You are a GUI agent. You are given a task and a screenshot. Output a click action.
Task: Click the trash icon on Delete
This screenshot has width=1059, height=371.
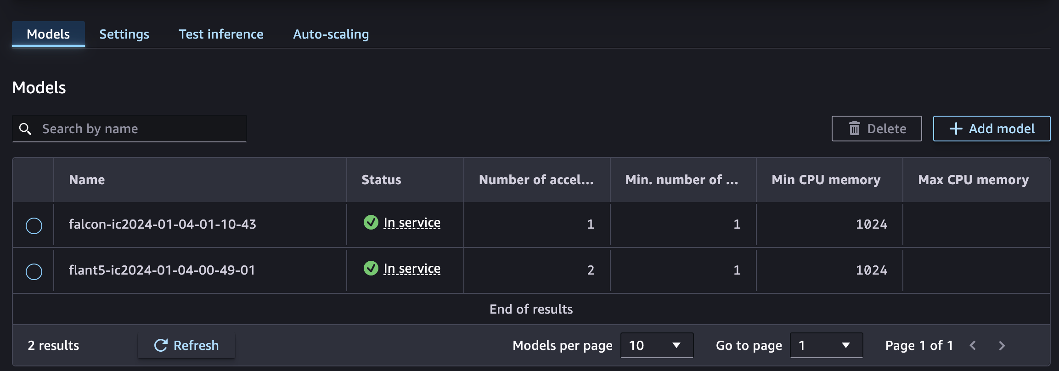(x=854, y=129)
